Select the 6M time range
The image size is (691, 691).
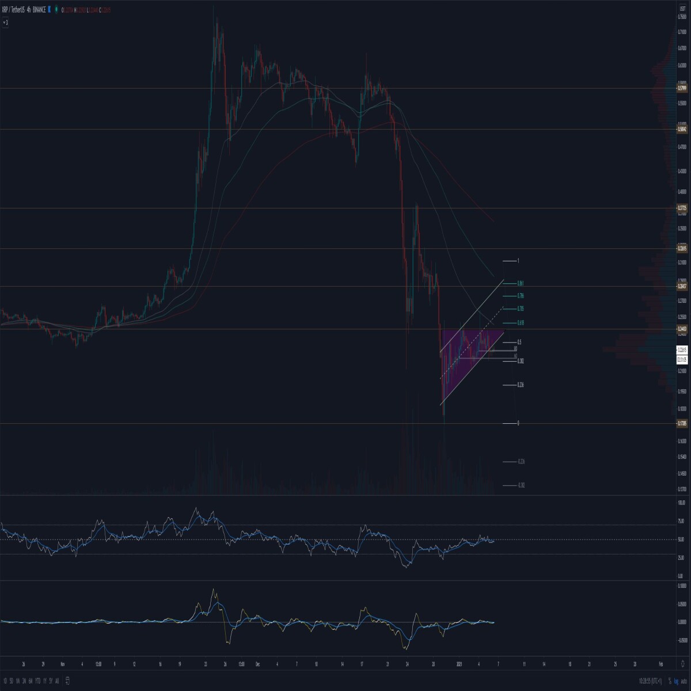31,681
